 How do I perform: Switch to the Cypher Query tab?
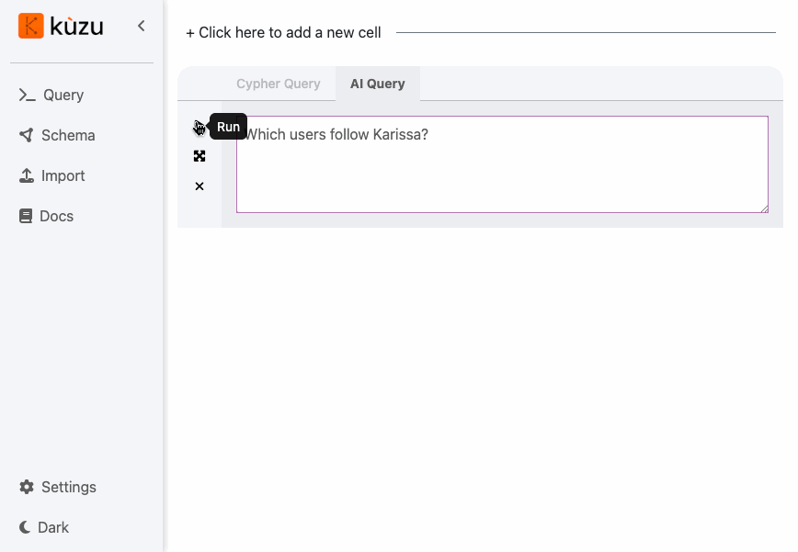[279, 84]
